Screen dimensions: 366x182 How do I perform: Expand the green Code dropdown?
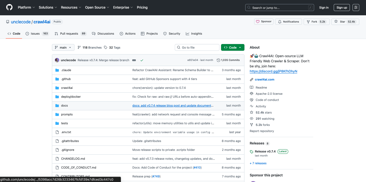pyautogui.click(x=233, y=48)
